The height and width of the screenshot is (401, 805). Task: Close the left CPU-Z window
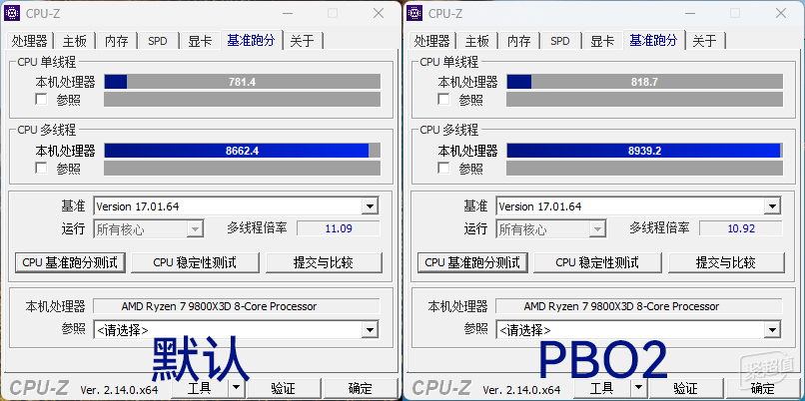tap(379, 13)
